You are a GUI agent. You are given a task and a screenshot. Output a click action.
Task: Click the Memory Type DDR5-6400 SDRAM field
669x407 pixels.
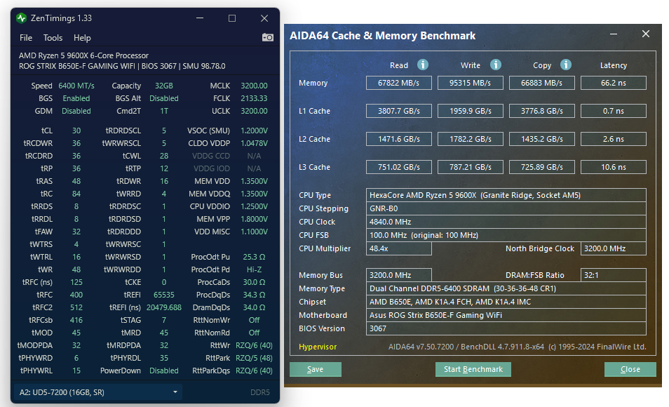pos(506,288)
